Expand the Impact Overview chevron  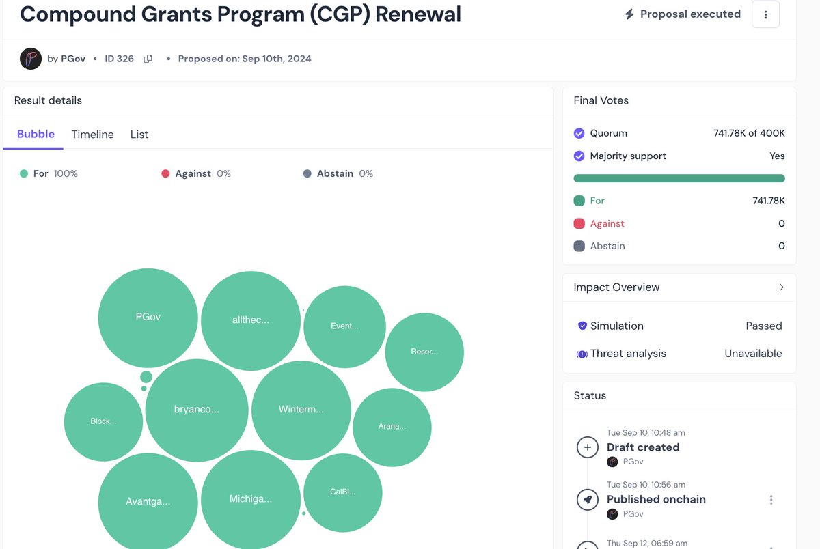(x=781, y=287)
